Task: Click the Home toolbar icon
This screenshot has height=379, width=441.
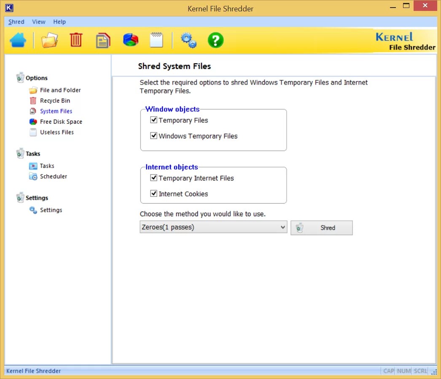Action: [x=18, y=40]
